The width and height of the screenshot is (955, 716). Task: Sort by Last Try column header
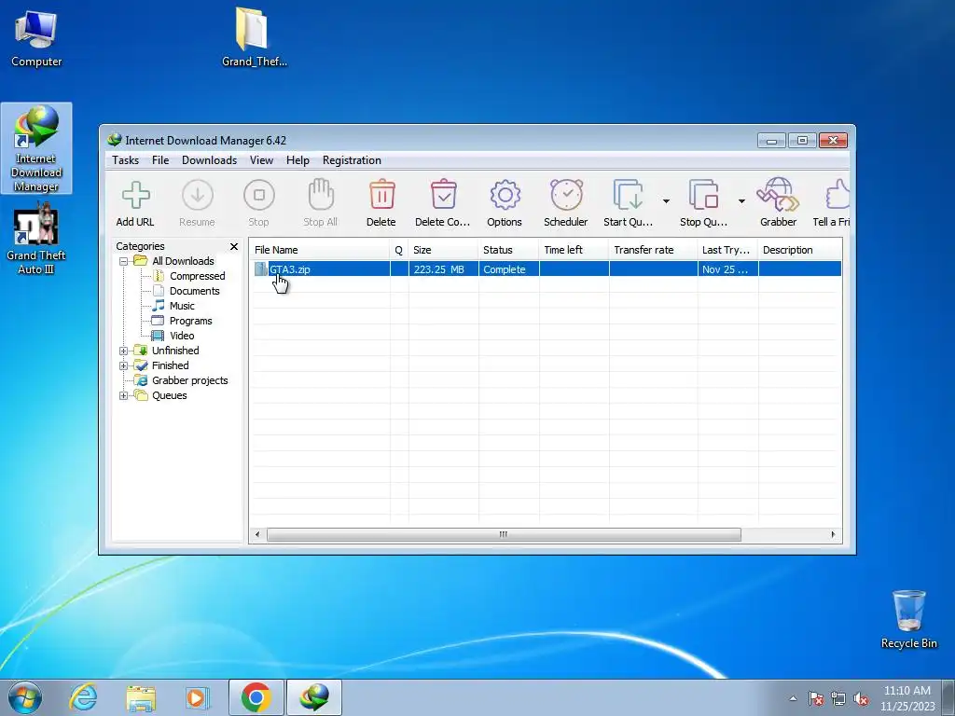tap(727, 250)
